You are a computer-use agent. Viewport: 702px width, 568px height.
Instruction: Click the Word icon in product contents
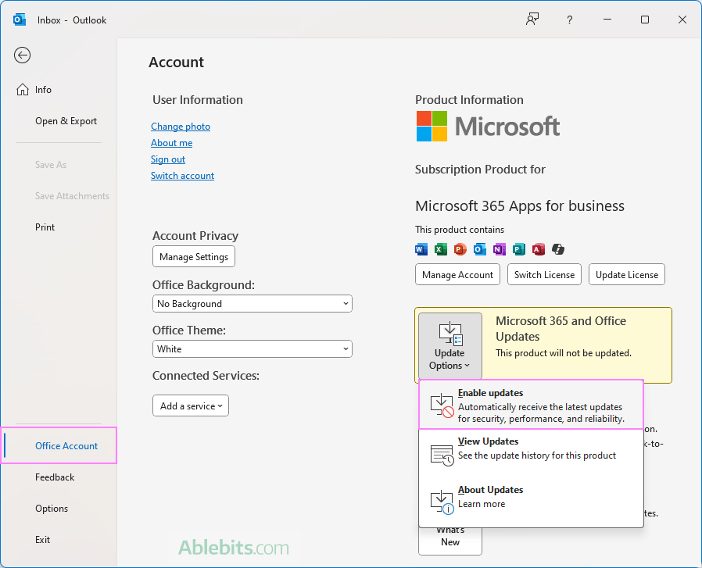[x=421, y=249]
